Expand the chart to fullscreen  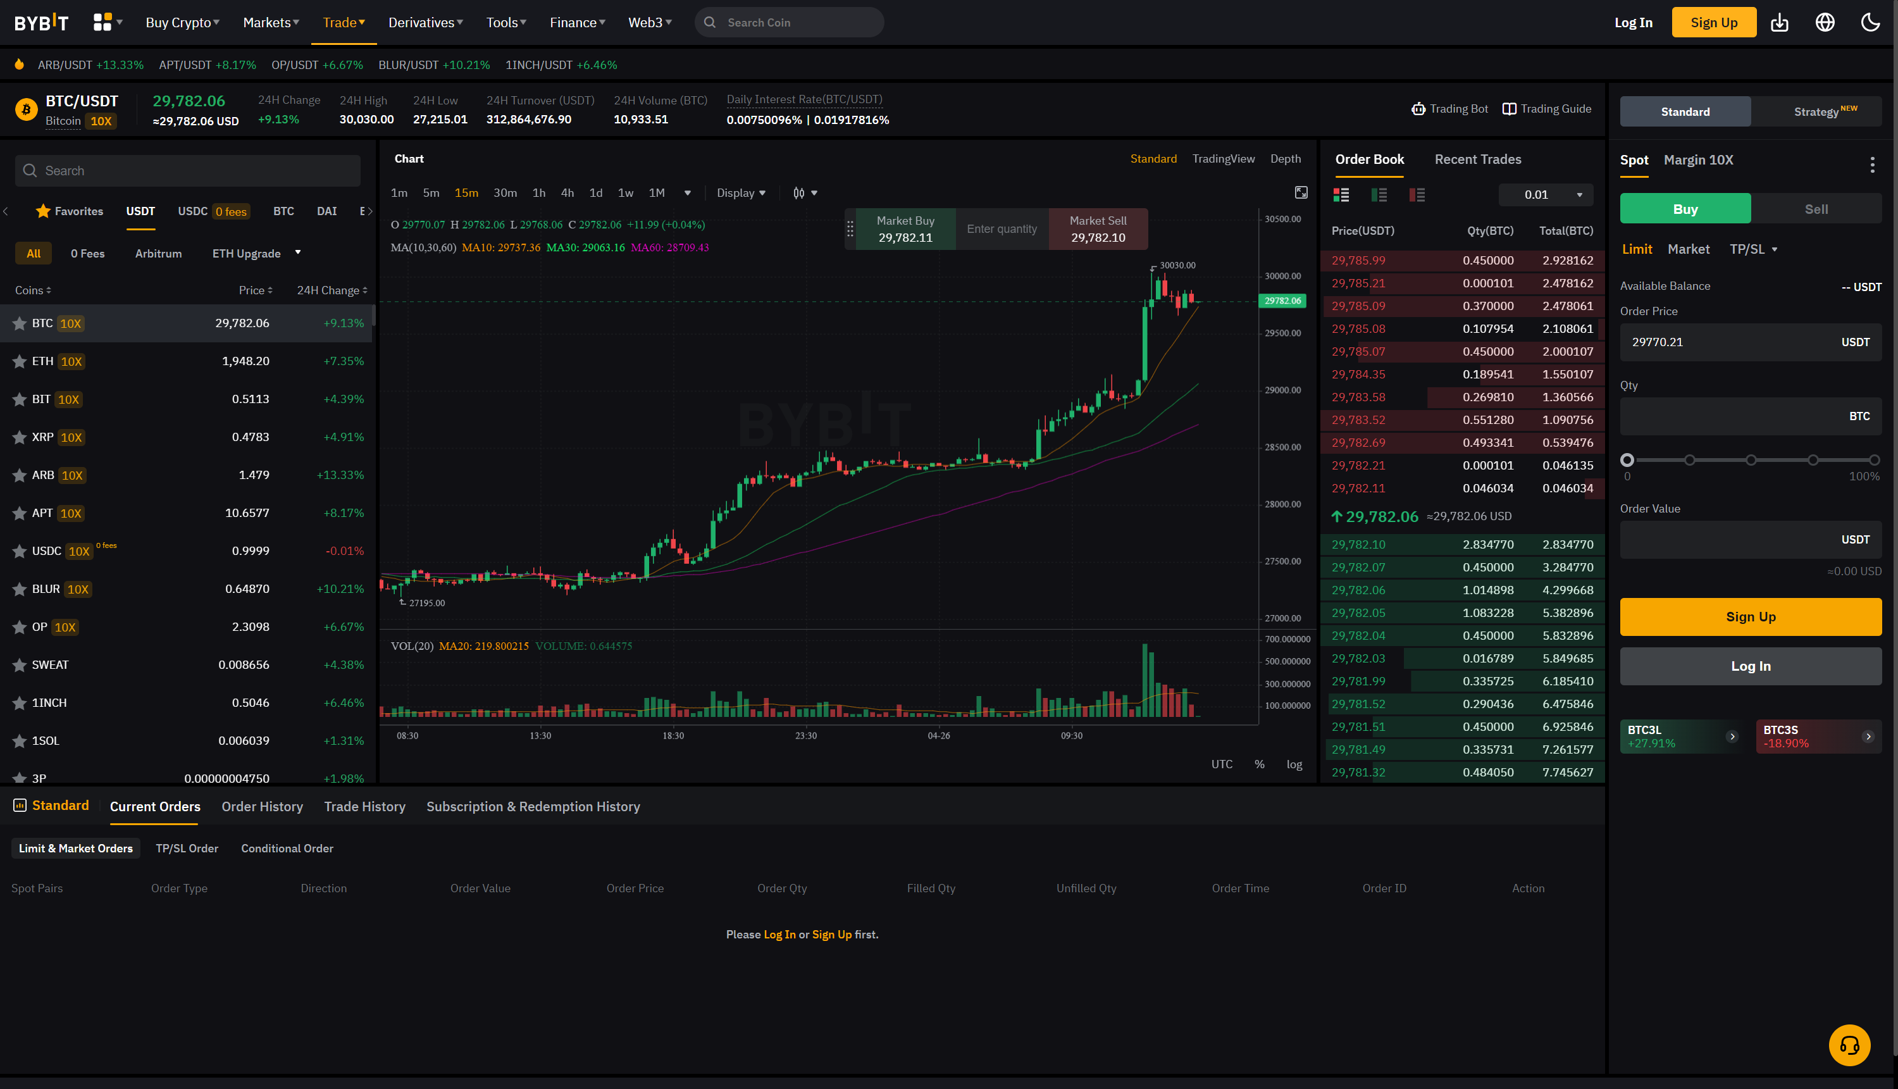click(1301, 193)
